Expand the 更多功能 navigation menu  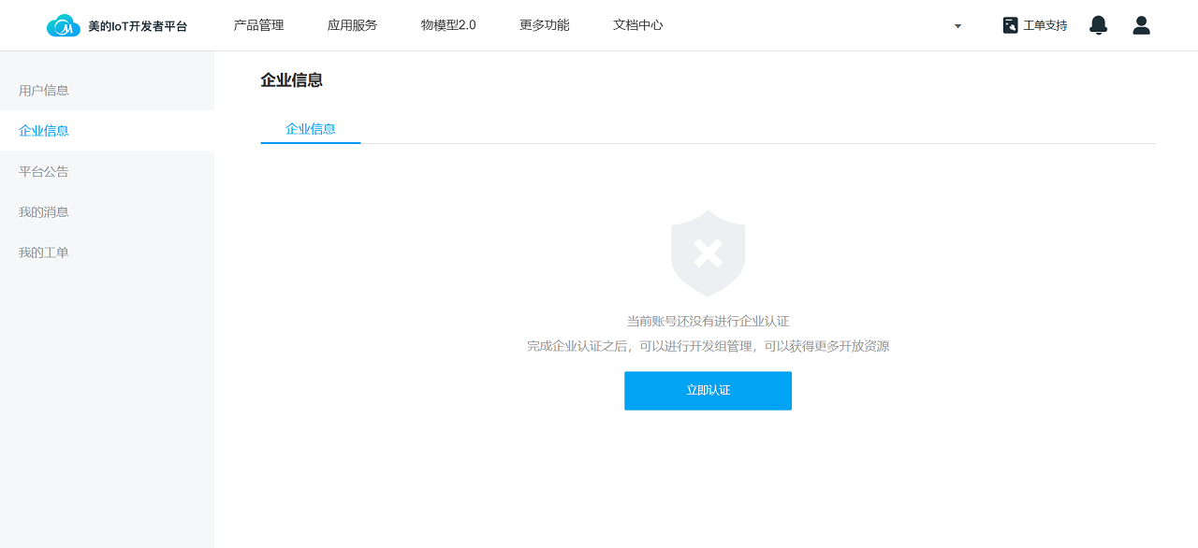pyautogui.click(x=544, y=25)
